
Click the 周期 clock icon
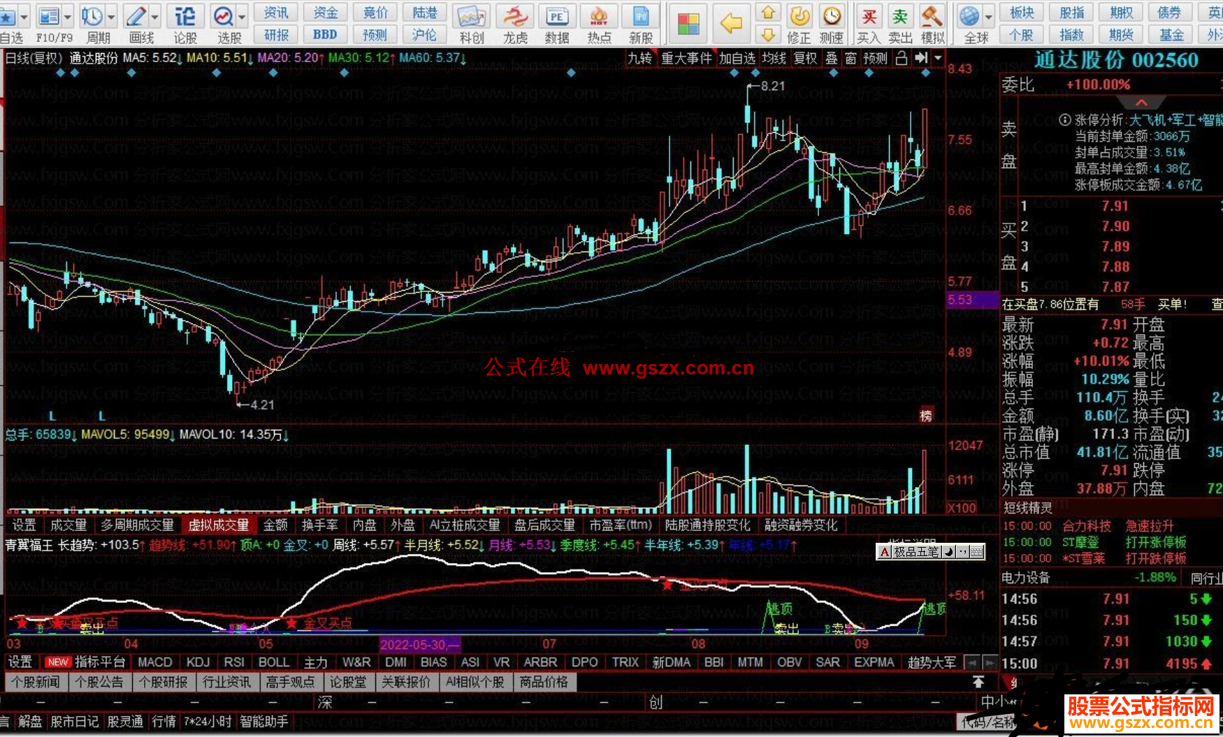pos(92,16)
